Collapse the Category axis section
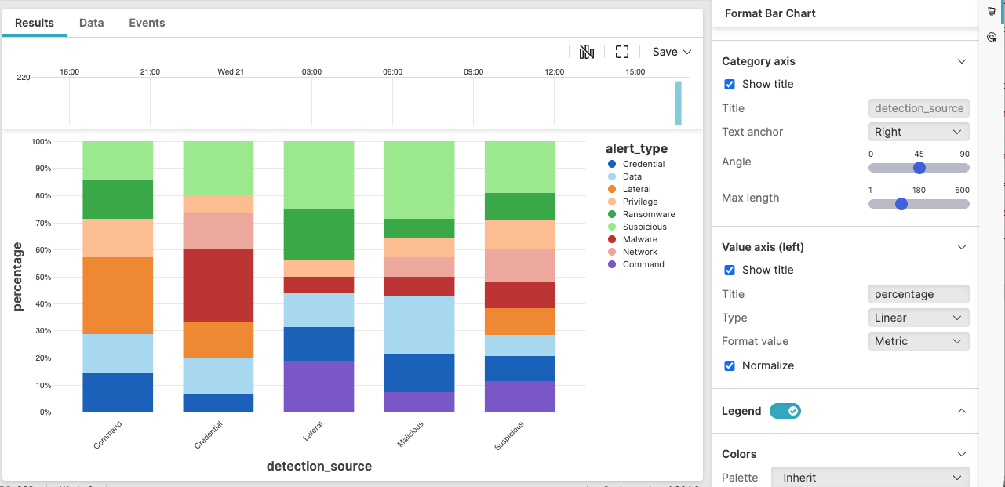The width and height of the screenshot is (1005, 487). point(961,61)
